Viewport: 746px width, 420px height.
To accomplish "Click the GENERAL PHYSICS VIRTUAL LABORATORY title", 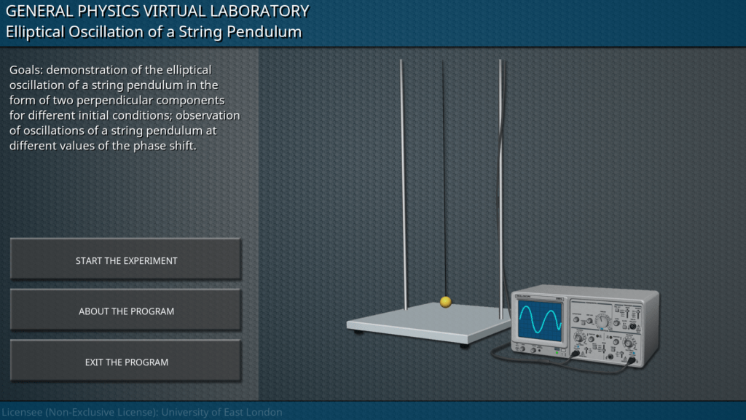I will 157,11.
